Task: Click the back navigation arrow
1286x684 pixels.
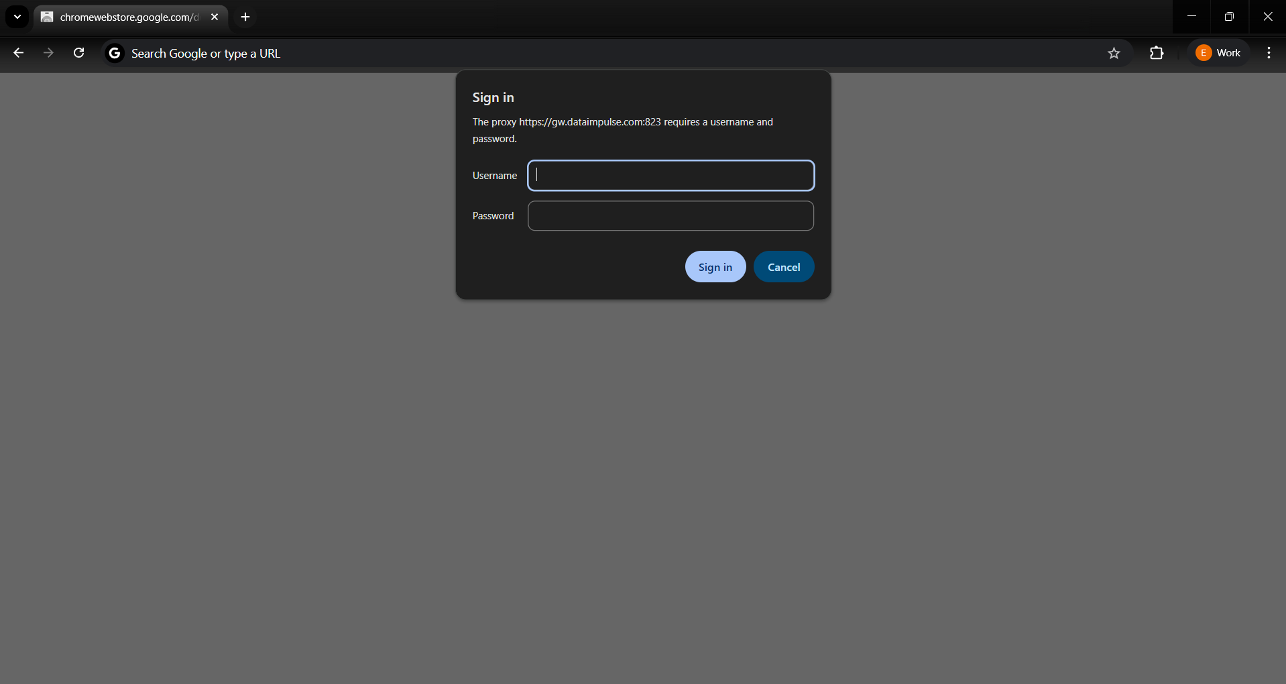Action: (x=18, y=53)
